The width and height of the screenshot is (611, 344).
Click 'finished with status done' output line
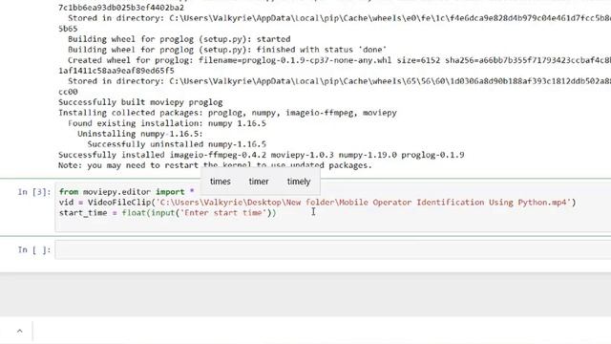227,50
